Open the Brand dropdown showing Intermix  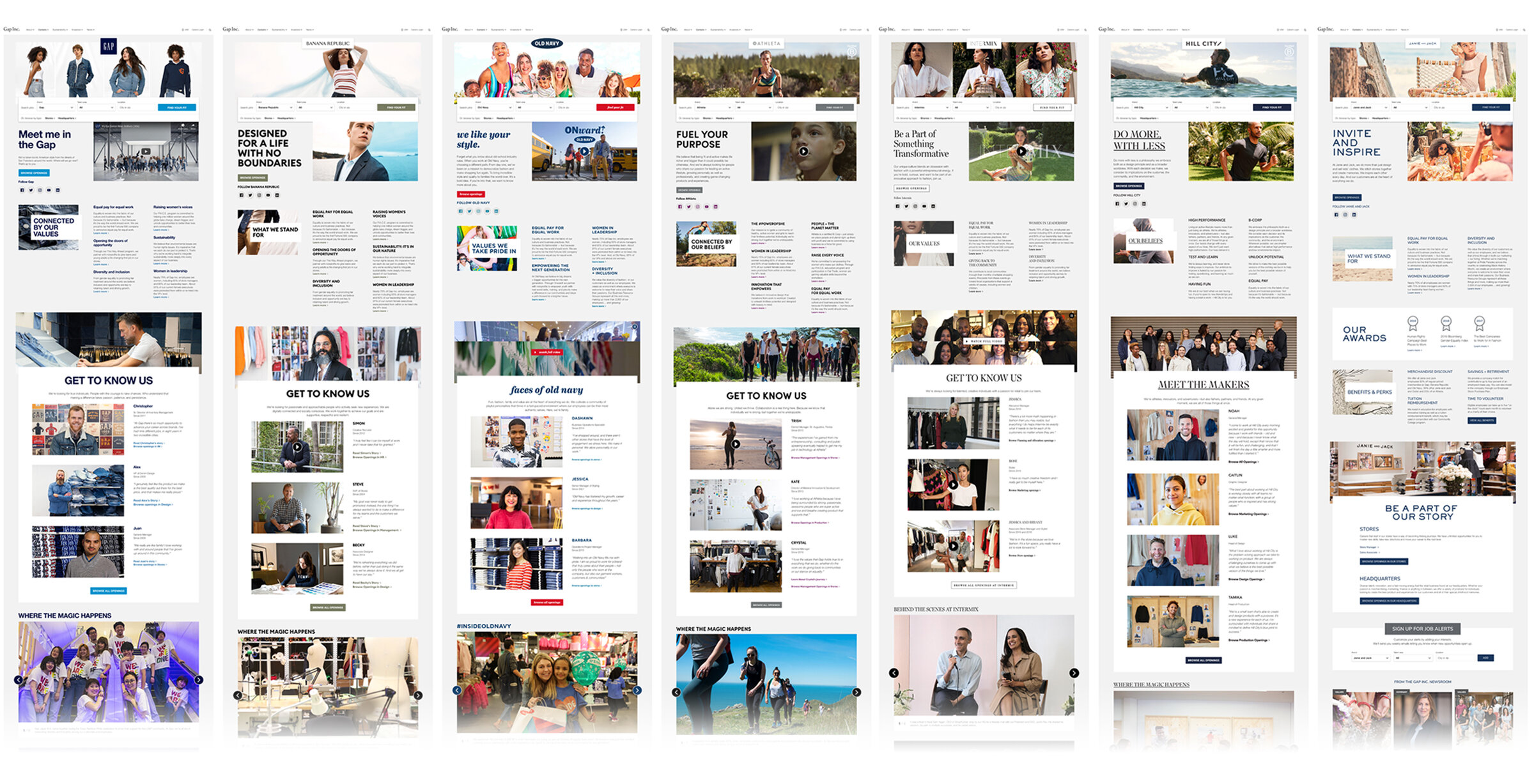[931, 107]
